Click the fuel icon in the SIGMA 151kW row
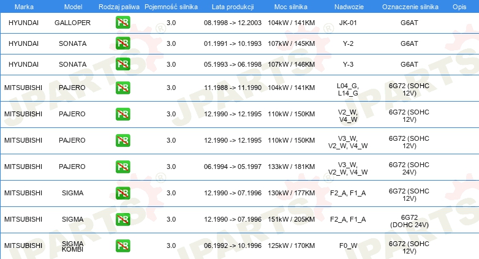Screen dimensions: 479x259 123,219
